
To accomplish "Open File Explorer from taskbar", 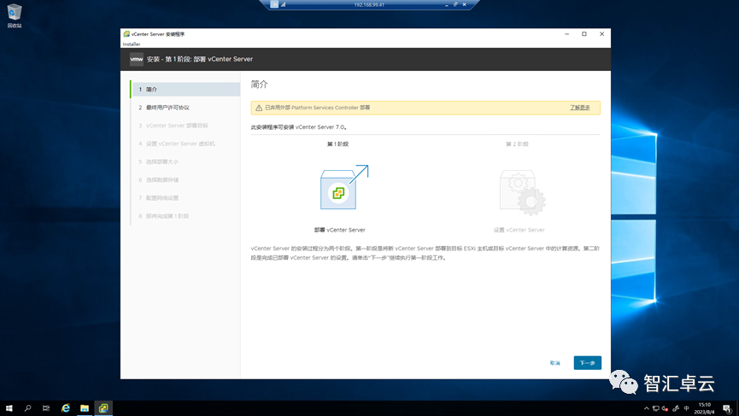I will [x=85, y=408].
